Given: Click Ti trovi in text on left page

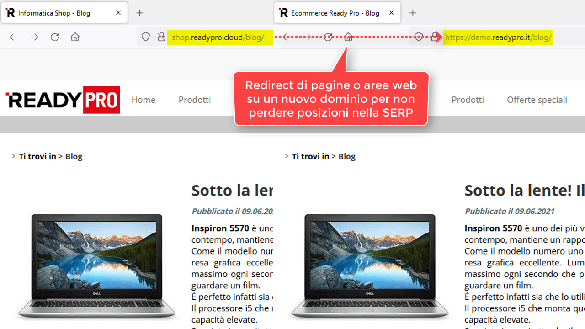Looking at the screenshot, I should pos(37,156).
